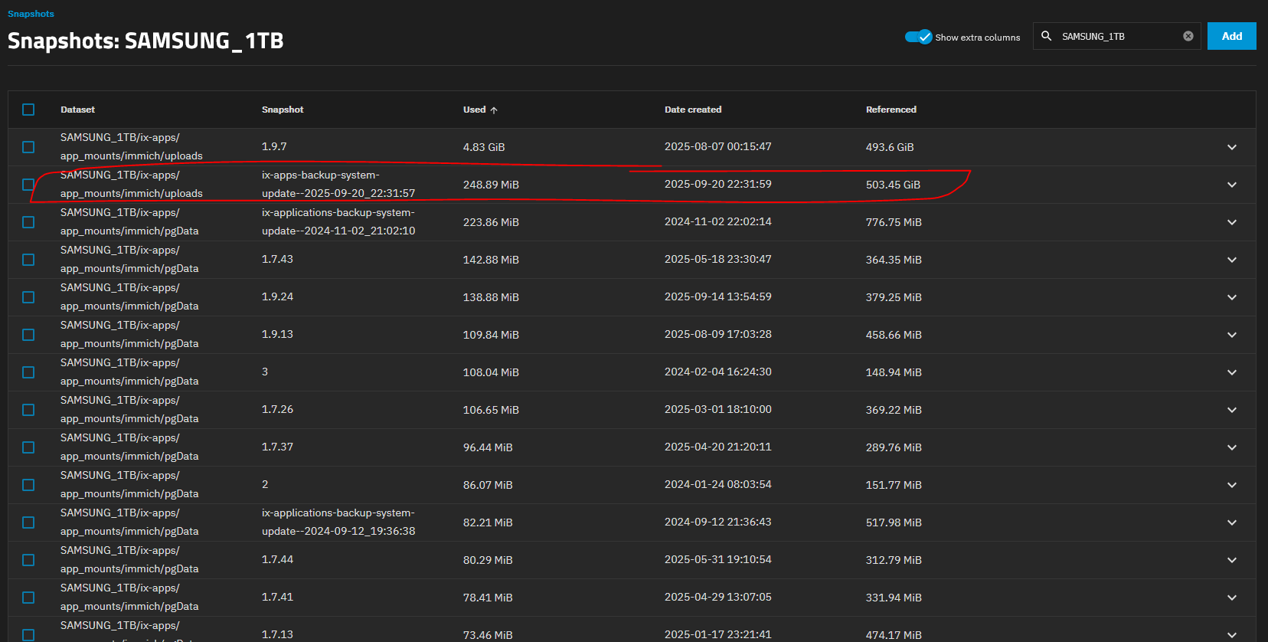
Task: Click snapshot name ix-apps-backup-system-update--2025-09-20_22:31:57
Action: click(338, 184)
